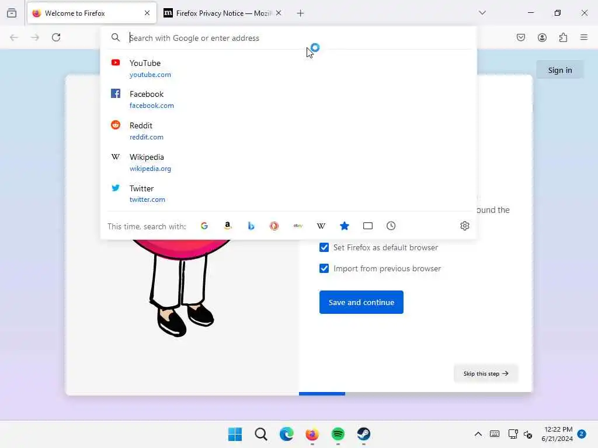Open the Extensions puzzle icon

(564, 37)
